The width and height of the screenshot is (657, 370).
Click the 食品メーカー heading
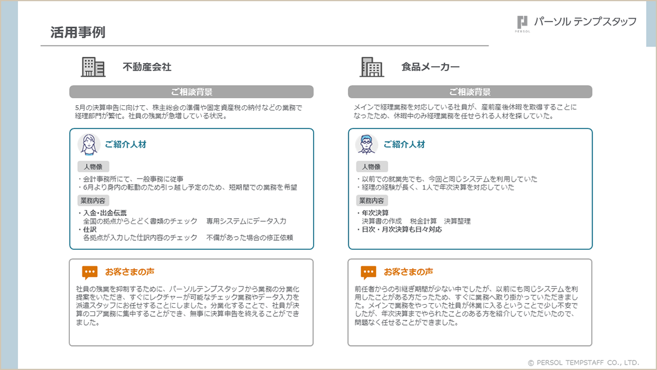click(430, 67)
